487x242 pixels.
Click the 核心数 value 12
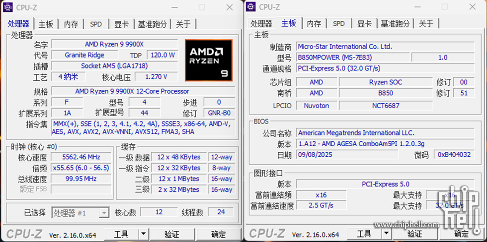click(x=159, y=212)
